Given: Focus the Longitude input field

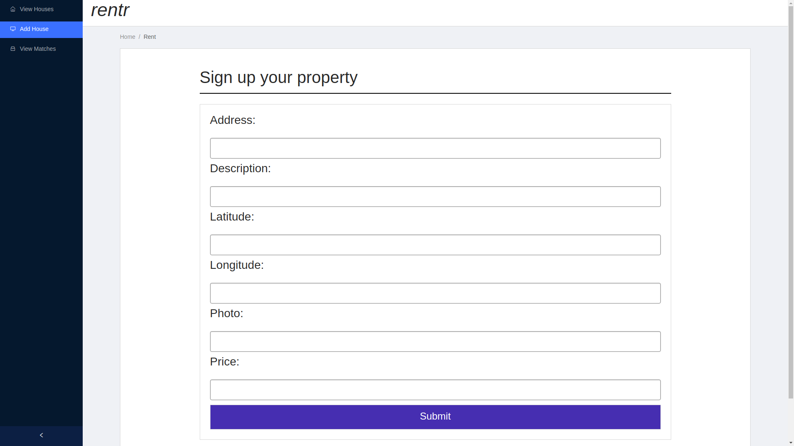Looking at the screenshot, I should pos(435,293).
